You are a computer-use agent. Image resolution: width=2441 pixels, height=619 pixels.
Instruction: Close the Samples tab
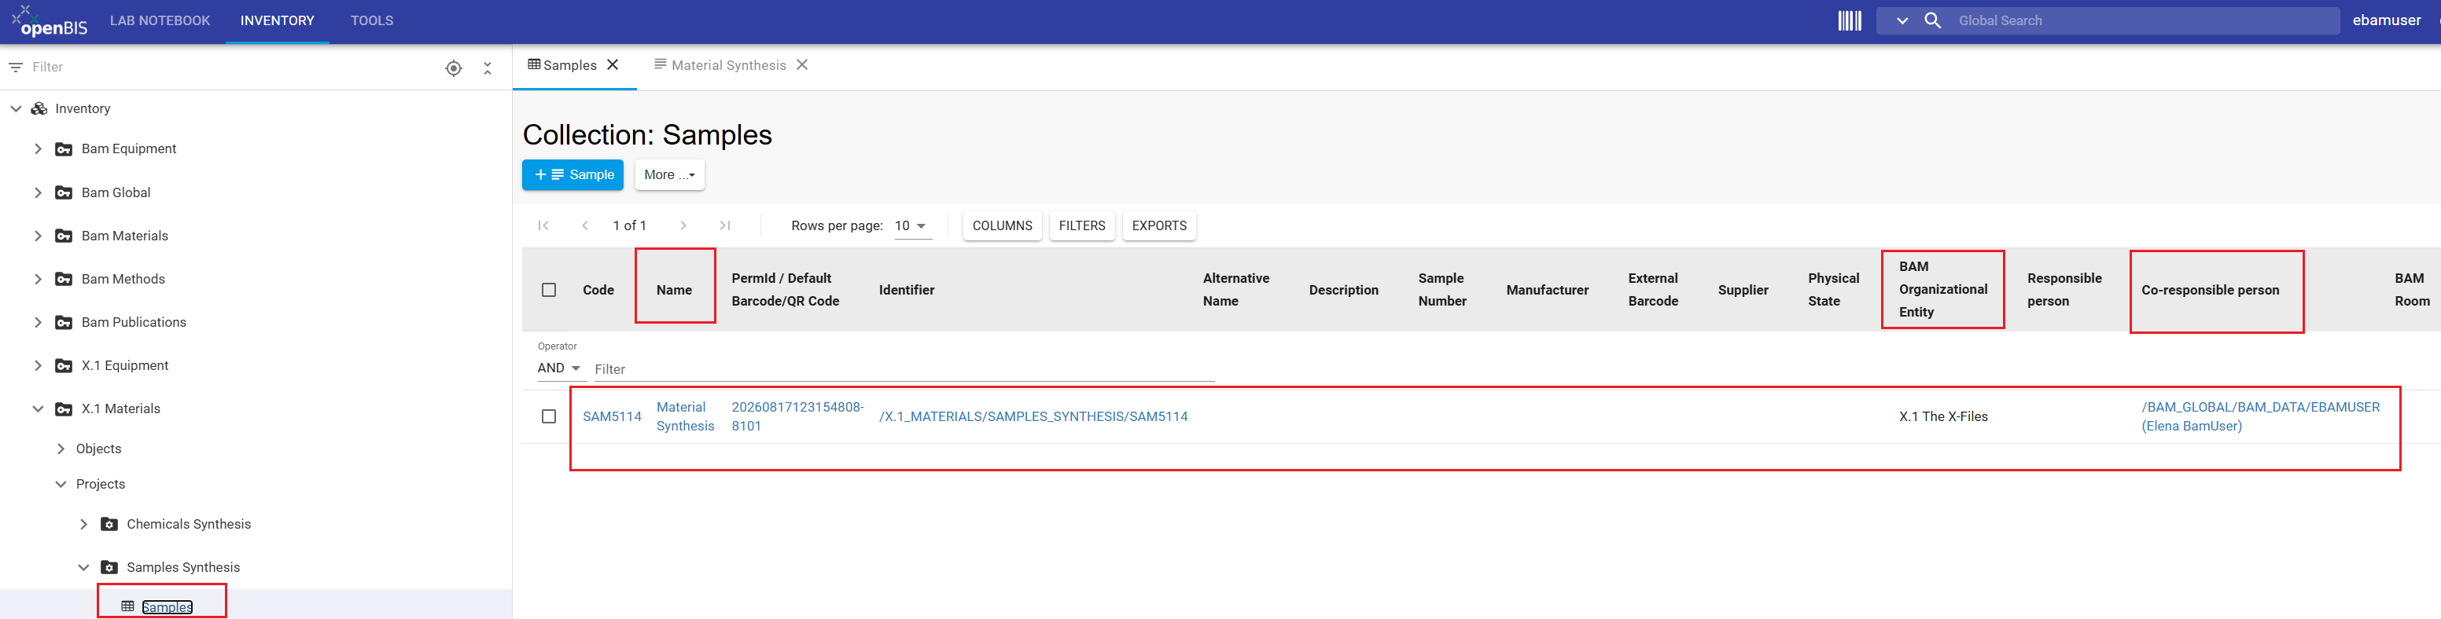(x=613, y=64)
